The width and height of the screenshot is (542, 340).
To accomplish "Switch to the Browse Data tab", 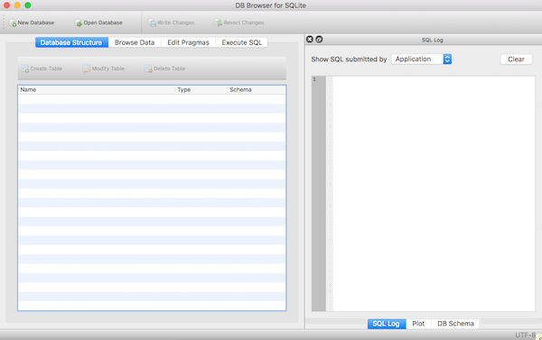I will click(x=135, y=42).
